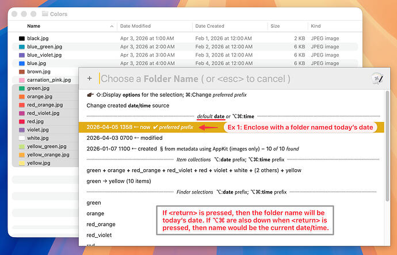Viewport: 397px width, 255px height.
Task: Click the blue_violet.jpg file icon
Action: coord(22,55)
